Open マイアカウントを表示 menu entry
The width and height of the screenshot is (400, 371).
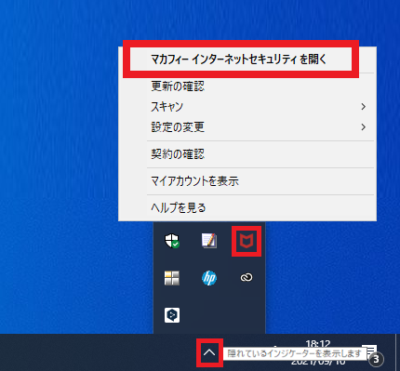click(247, 181)
